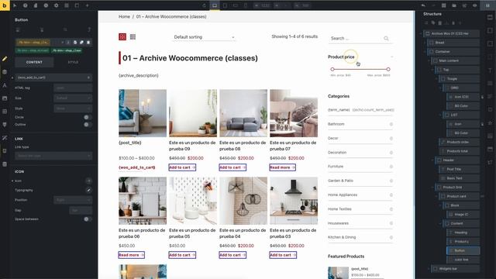Image resolution: width=496 pixels, height=279 pixels.
Task: Click the undo arrow in top toolbar
Action: (423, 5)
